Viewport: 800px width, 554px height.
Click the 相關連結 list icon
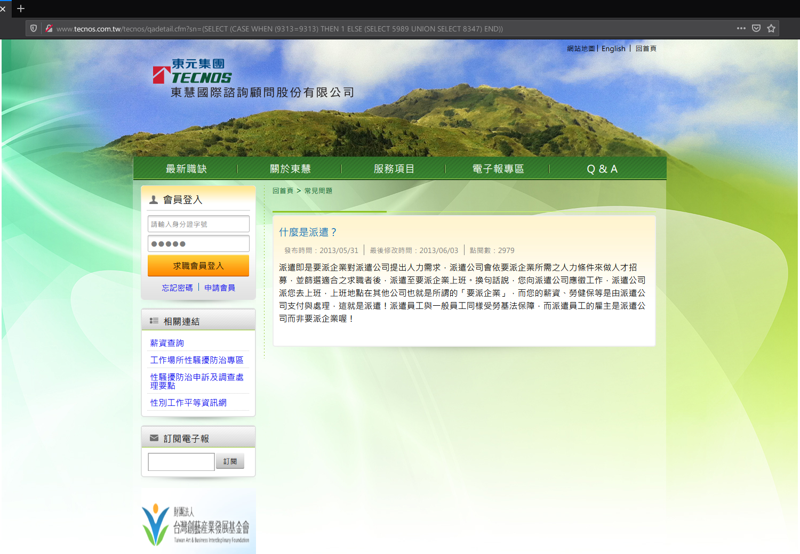pos(154,321)
